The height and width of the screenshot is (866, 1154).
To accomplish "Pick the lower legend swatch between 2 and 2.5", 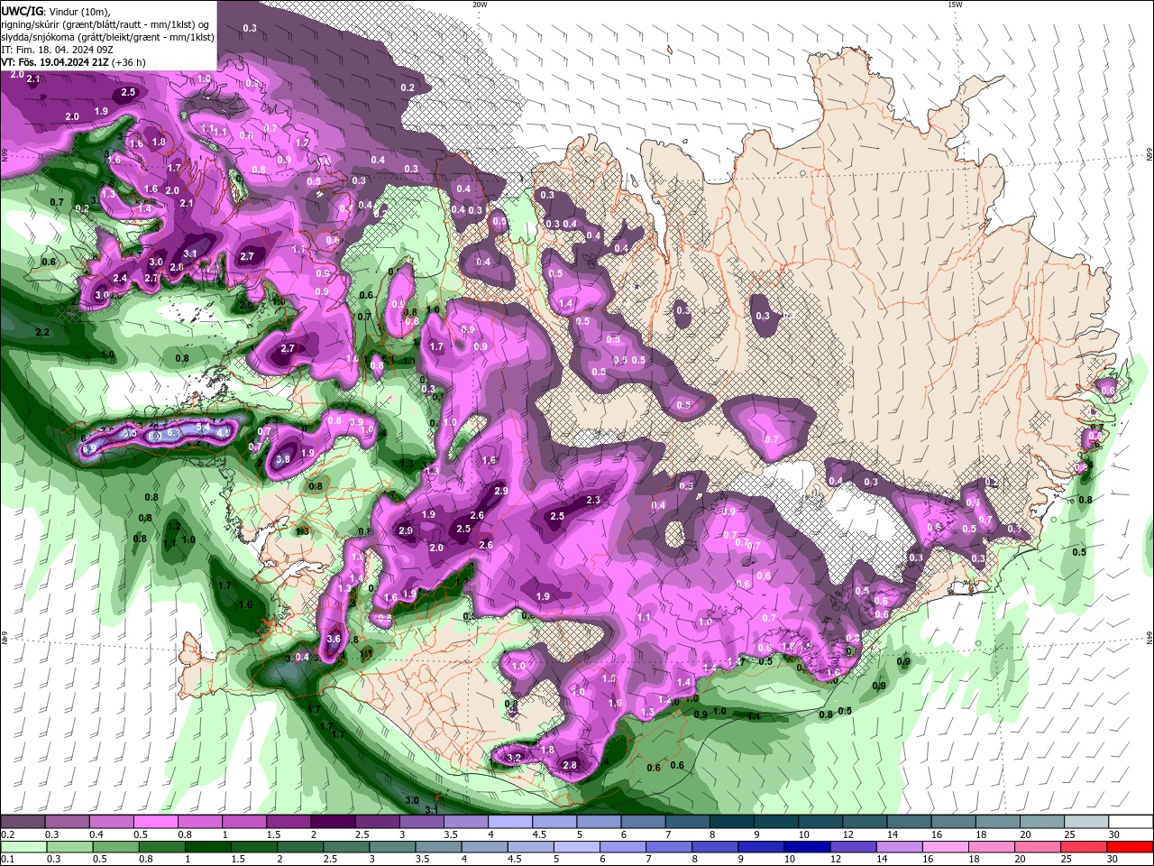I will (x=299, y=846).
